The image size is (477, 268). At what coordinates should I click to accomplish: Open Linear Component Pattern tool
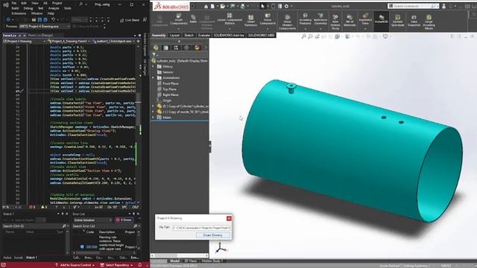coord(230,19)
